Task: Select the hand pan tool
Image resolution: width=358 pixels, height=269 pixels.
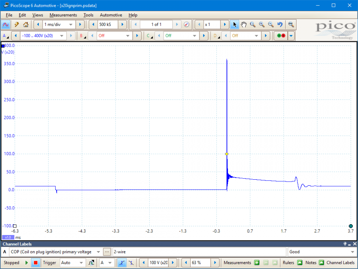Action: click(x=244, y=25)
